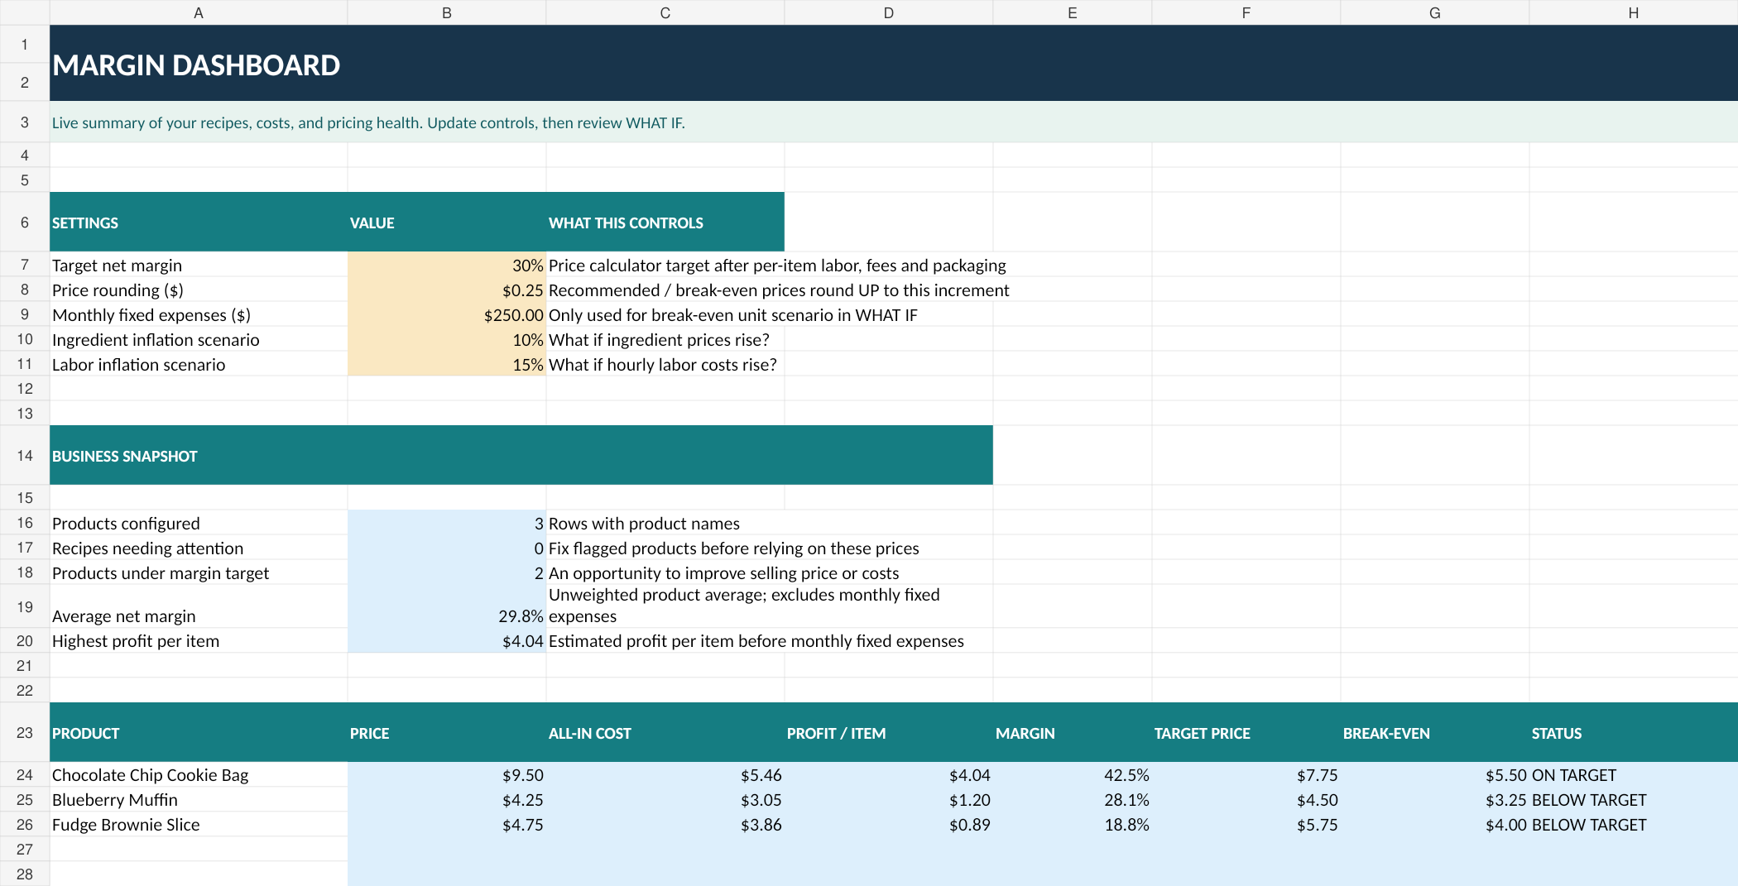1738x886 pixels.
Task: Select the Chocolate Chip Cookie Bag cell
Action: click(199, 774)
